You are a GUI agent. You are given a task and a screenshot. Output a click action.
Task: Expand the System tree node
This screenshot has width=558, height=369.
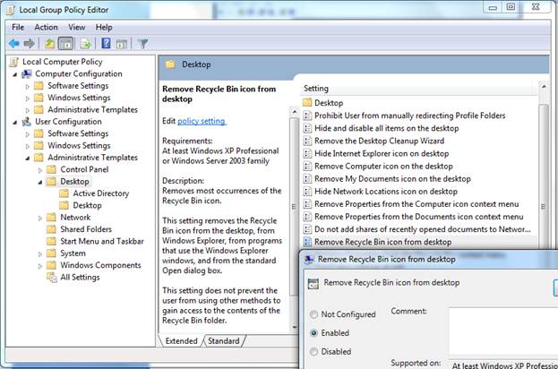click(40, 254)
